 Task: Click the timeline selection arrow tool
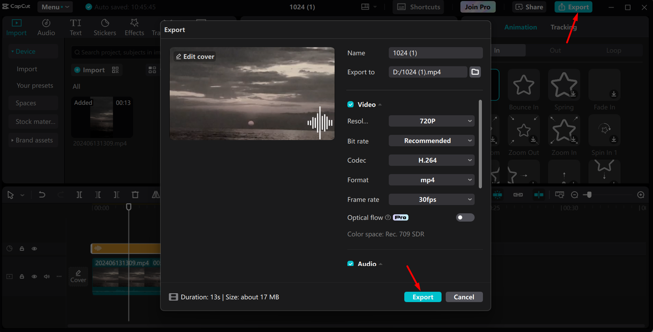click(11, 195)
